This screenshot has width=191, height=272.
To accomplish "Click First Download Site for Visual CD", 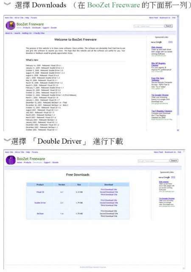I will (109, 190).
